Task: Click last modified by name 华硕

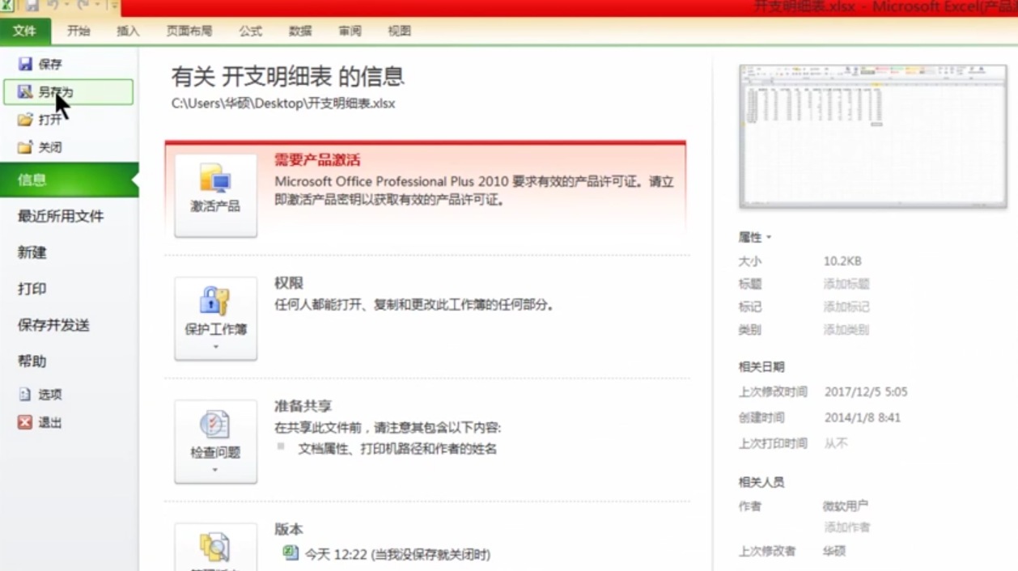Action: click(834, 551)
